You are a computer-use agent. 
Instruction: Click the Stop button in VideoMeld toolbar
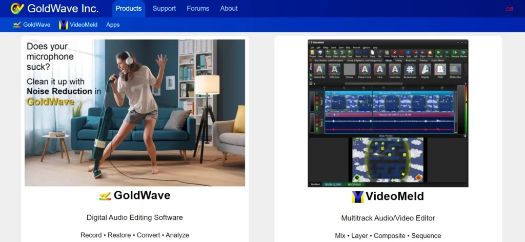[447, 53]
